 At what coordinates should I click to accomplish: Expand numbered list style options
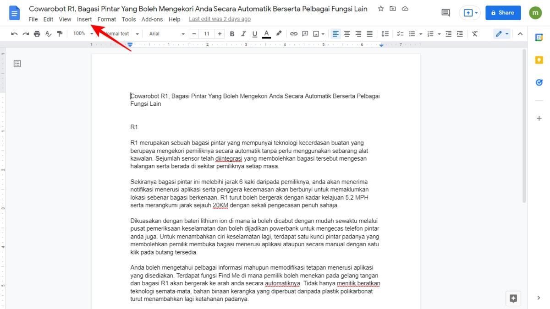tap(439, 34)
